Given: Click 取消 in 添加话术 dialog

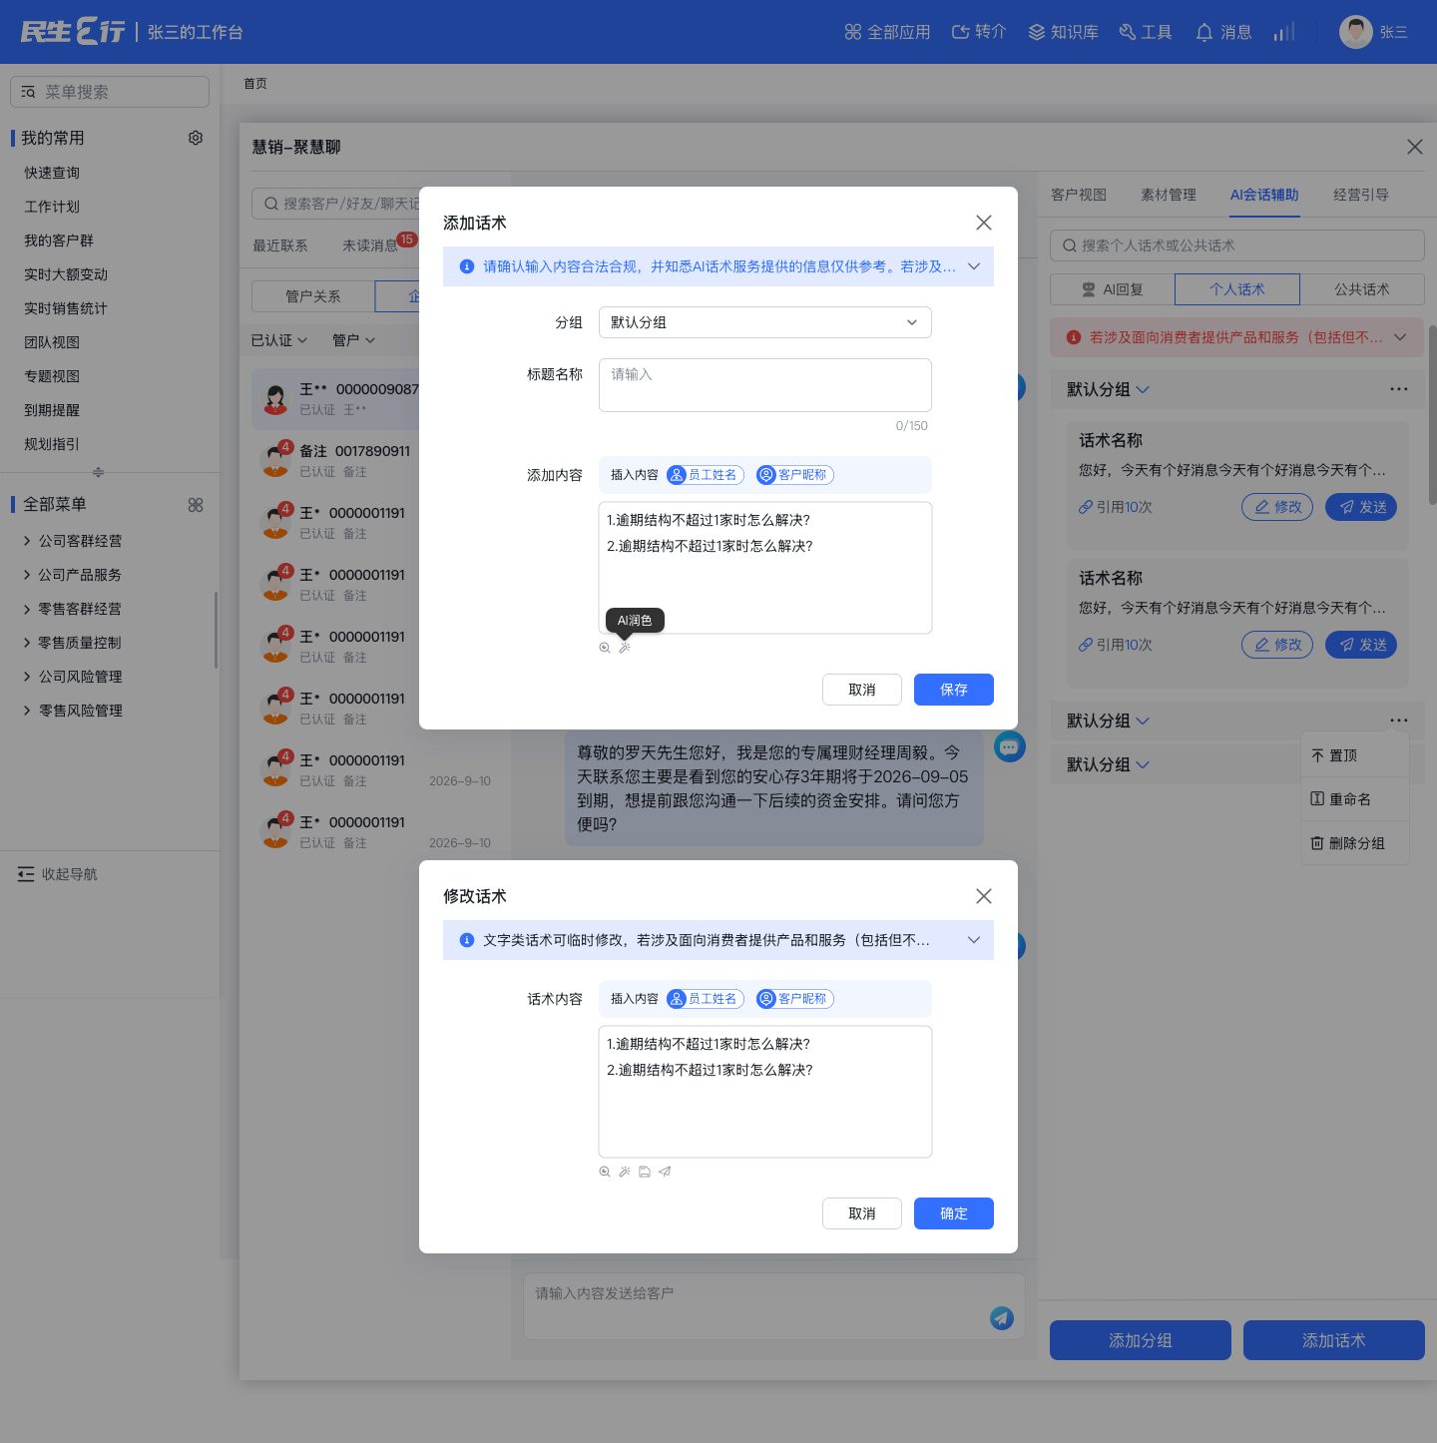Looking at the screenshot, I should coord(862,690).
